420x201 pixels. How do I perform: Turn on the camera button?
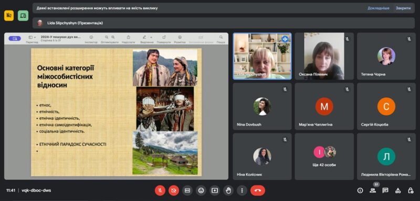174,191
